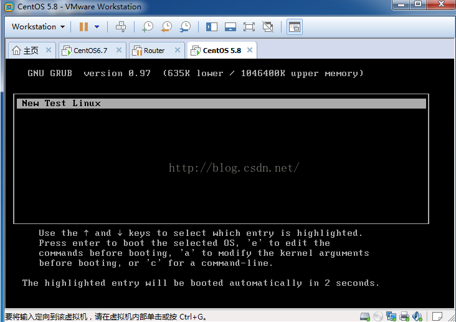The image size is (456, 322).
Task: Select the New Test Linux boot entry
Action: [221, 104]
